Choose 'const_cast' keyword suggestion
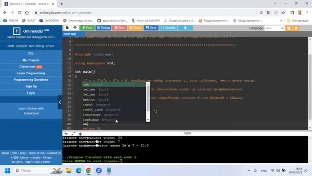The image size is (312, 176). tap(114, 110)
